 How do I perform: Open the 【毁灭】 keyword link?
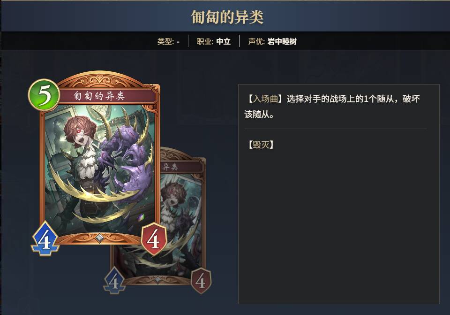pyautogui.click(x=261, y=145)
